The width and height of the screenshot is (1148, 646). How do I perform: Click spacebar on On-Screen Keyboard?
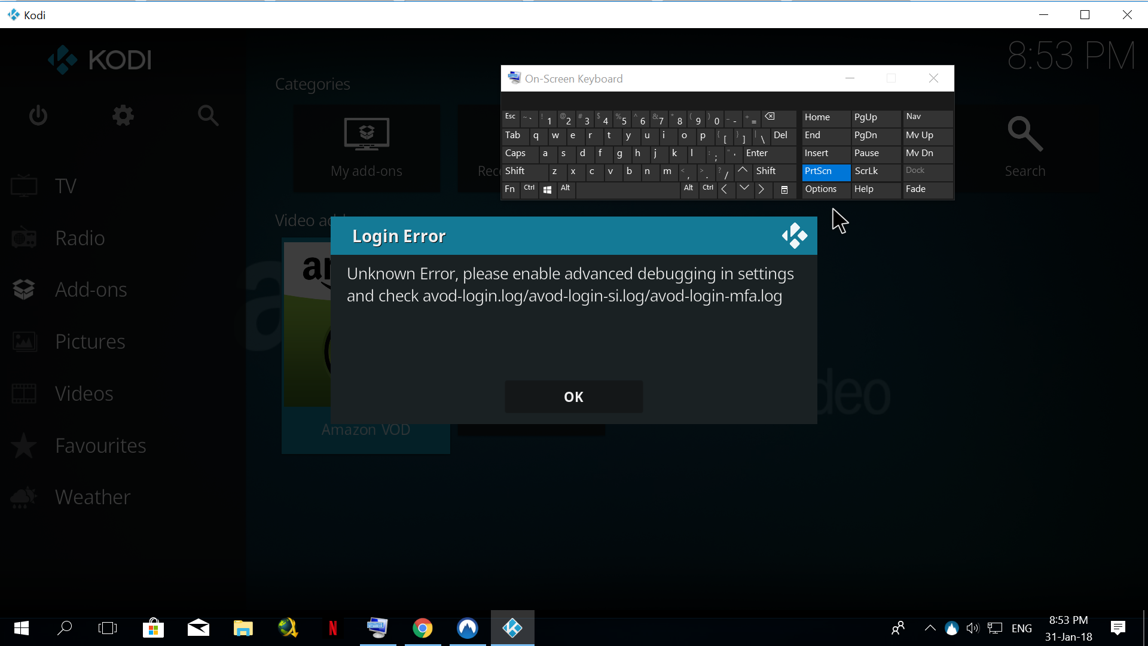point(627,190)
